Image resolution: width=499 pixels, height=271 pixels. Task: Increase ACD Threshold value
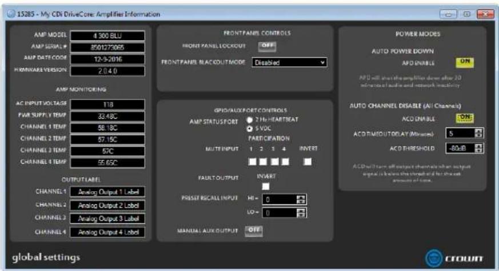[x=478, y=146]
